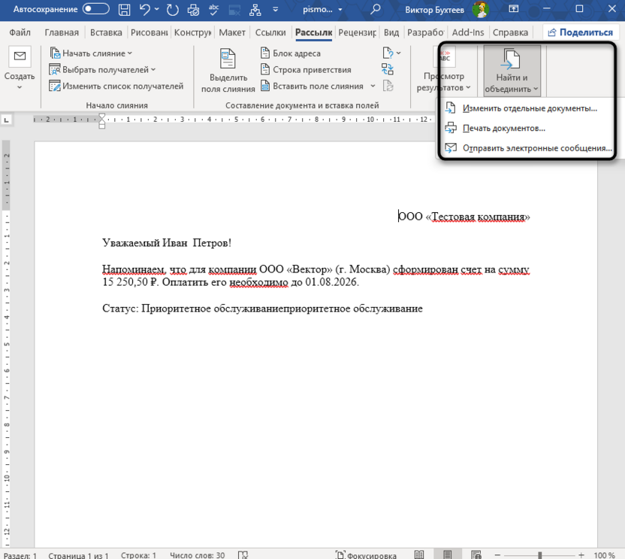The image size is (625, 559).
Task: Insert Блок адреса
Action: pyautogui.click(x=291, y=53)
